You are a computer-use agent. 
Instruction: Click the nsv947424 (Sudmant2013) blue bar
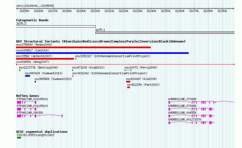point(28,76)
